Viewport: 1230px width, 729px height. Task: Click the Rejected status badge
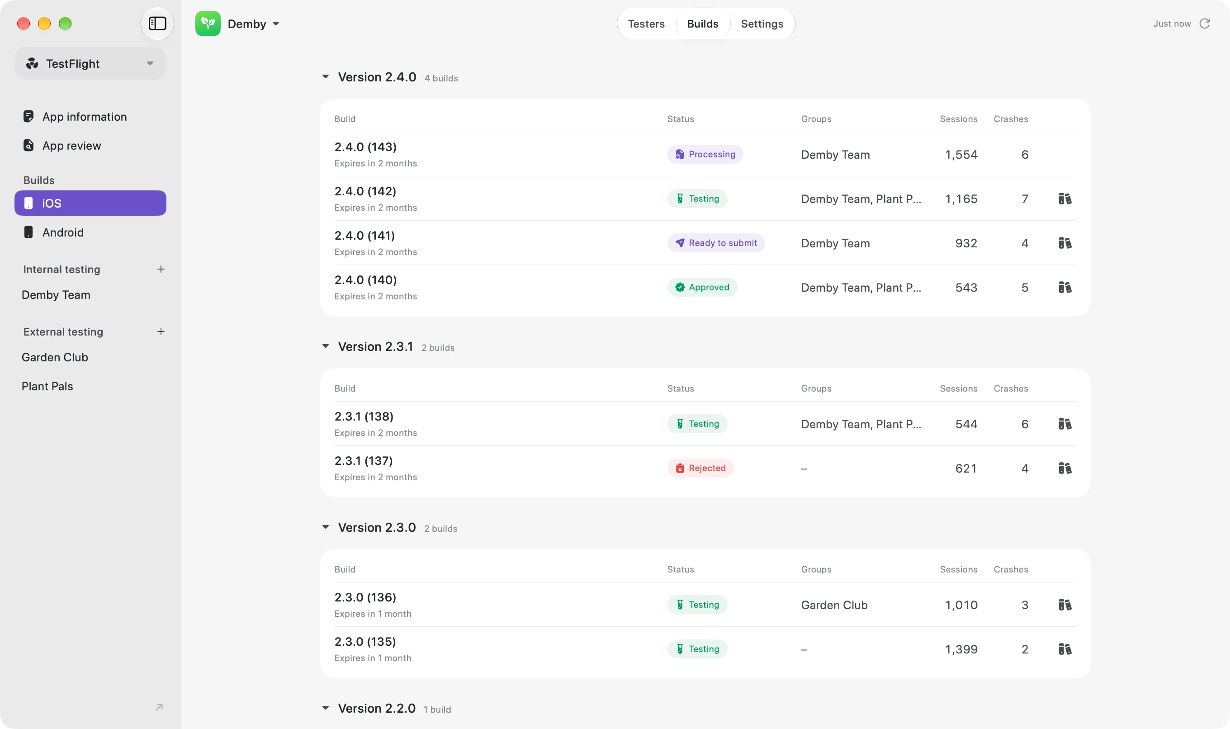click(x=700, y=468)
